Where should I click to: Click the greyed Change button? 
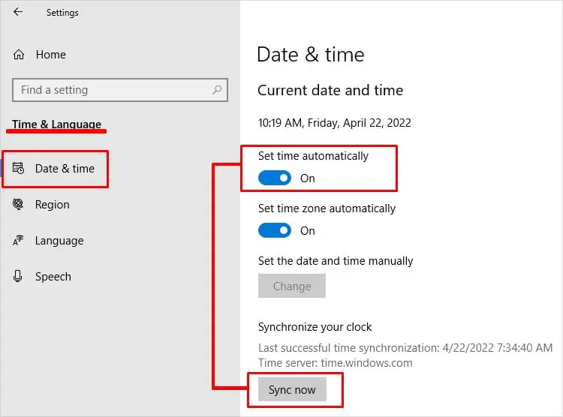point(292,286)
